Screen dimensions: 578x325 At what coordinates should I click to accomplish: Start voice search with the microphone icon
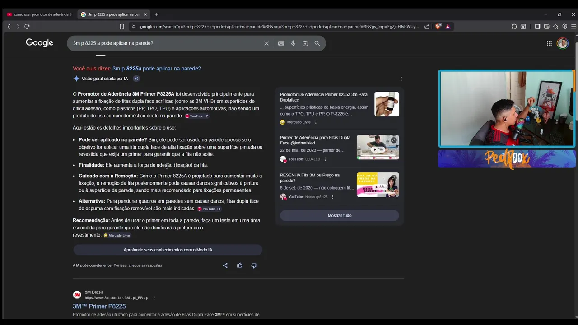click(293, 43)
